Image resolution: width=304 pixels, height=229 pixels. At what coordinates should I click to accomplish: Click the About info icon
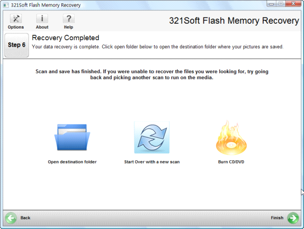(x=42, y=19)
